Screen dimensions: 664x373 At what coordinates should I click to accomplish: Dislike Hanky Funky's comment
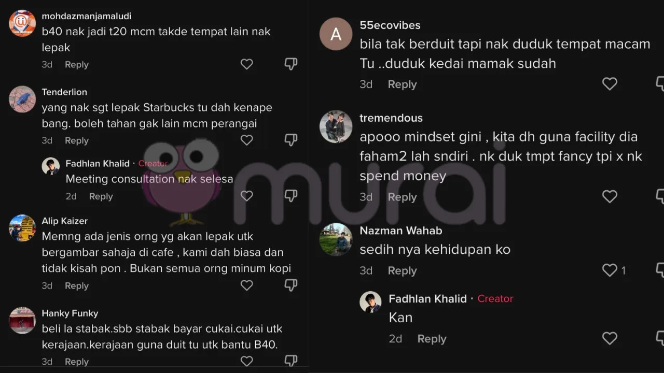291,361
